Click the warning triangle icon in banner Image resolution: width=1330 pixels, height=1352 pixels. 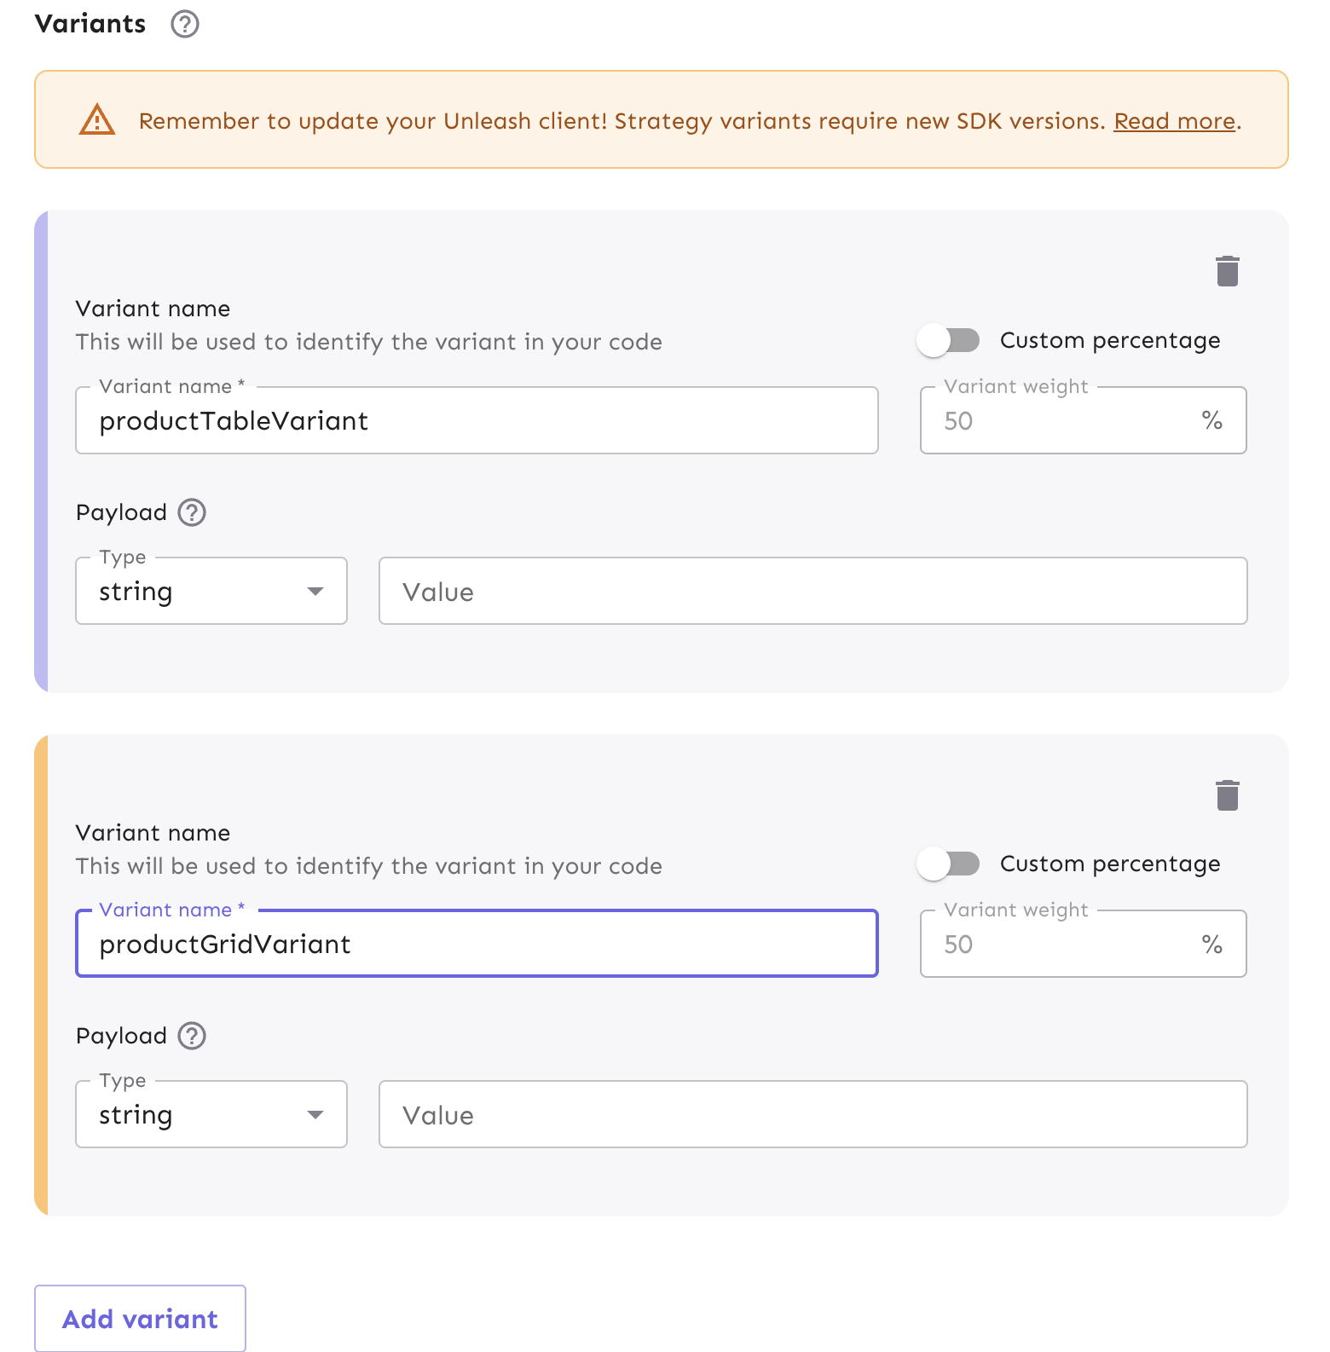pyautogui.click(x=97, y=120)
